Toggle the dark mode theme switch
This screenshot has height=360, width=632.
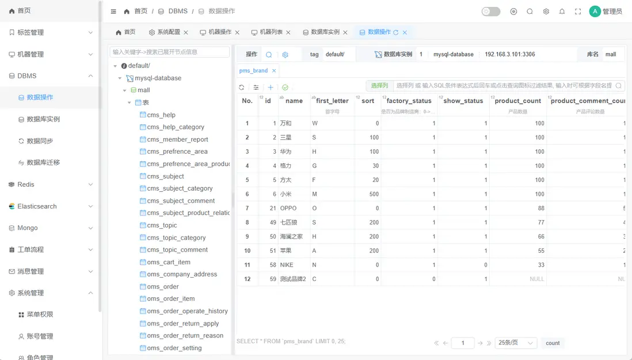click(490, 12)
